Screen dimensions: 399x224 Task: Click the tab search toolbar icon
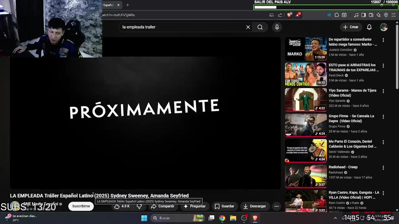coord(344,15)
